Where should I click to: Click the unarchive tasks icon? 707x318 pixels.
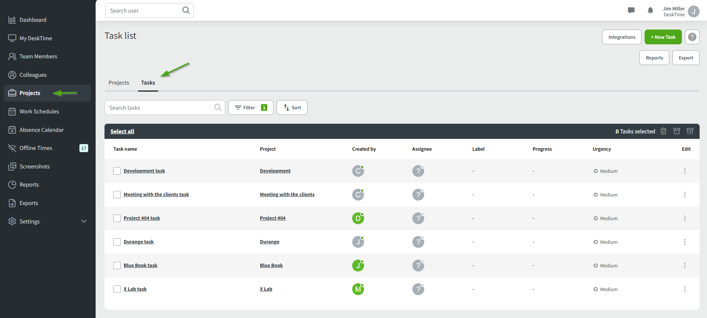[690, 131]
